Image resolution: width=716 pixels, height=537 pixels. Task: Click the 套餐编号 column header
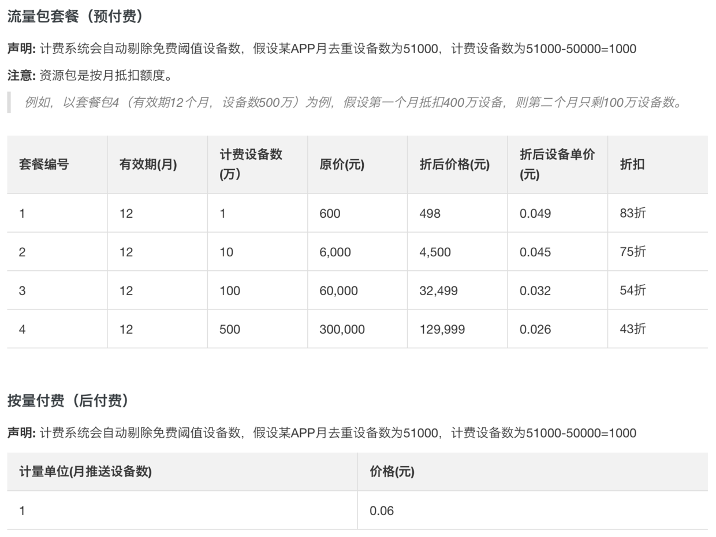(57, 165)
